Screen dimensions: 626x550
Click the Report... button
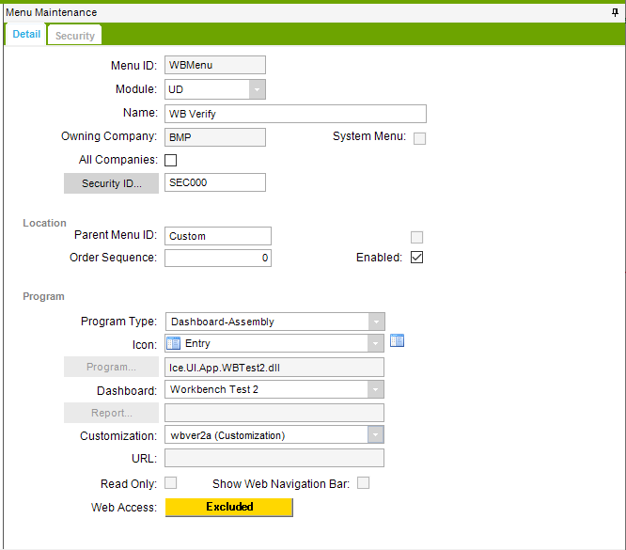[112, 413]
